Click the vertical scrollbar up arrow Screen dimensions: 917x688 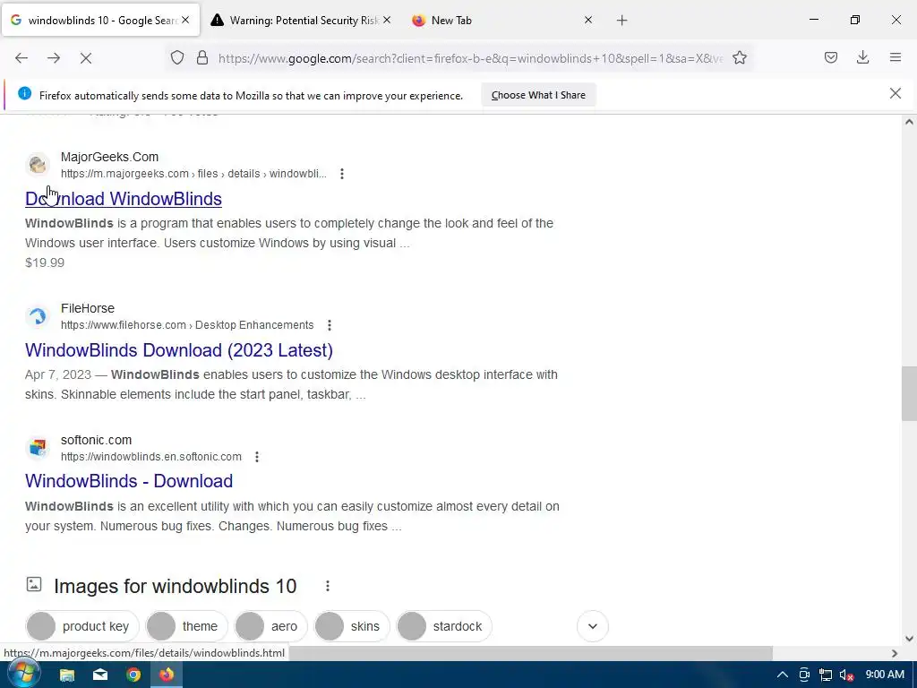(x=909, y=122)
